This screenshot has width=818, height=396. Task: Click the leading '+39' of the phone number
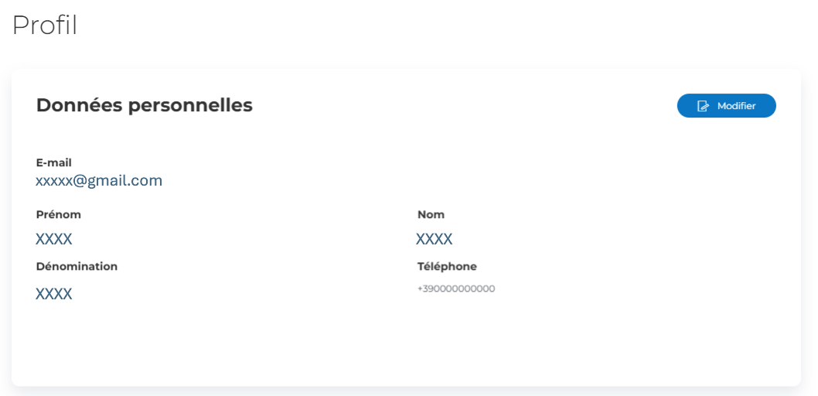point(424,288)
